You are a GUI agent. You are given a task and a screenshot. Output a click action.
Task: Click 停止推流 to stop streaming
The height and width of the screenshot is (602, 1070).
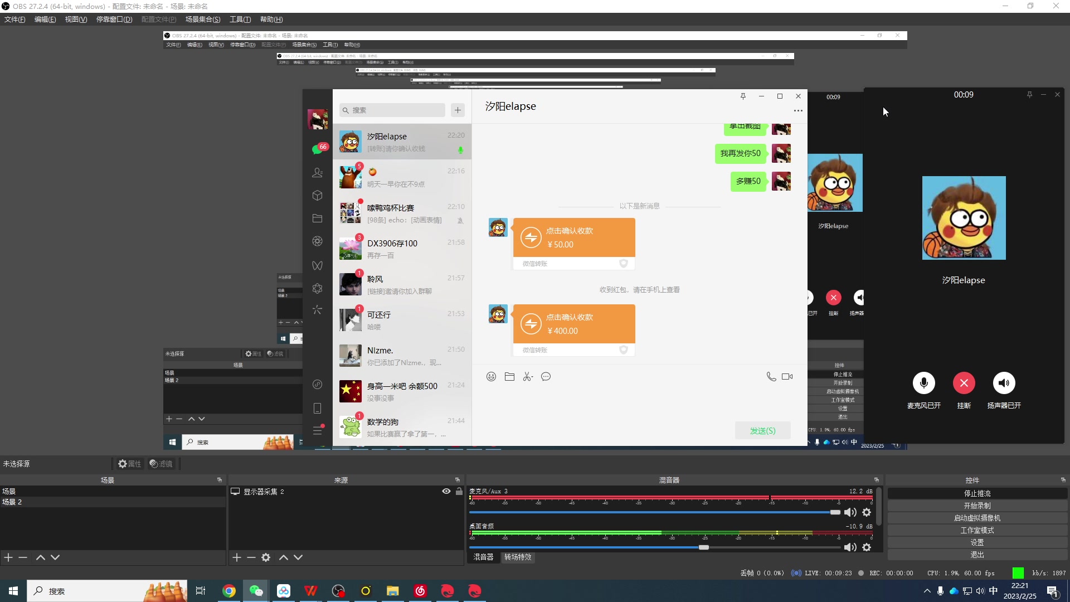tap(977, 493)
